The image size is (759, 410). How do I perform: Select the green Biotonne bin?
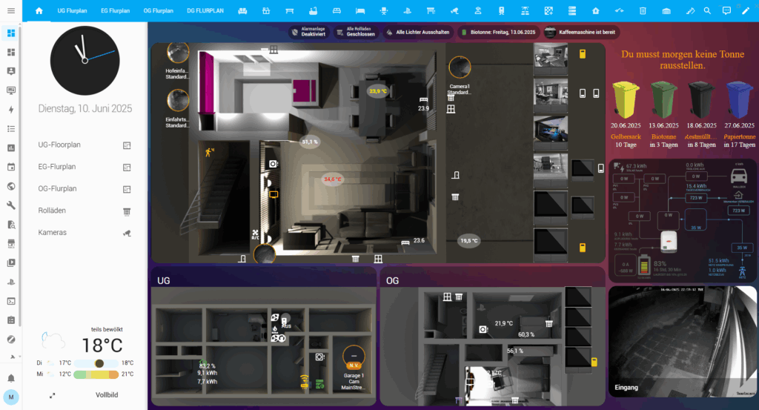(x=663, y=99)
